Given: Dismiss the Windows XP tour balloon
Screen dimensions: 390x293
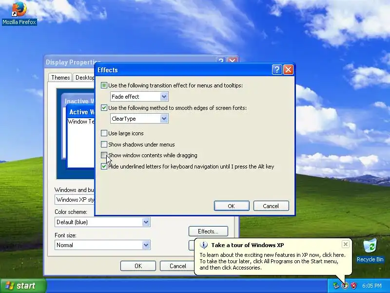Looking at the screenshot, I should 346,245.
